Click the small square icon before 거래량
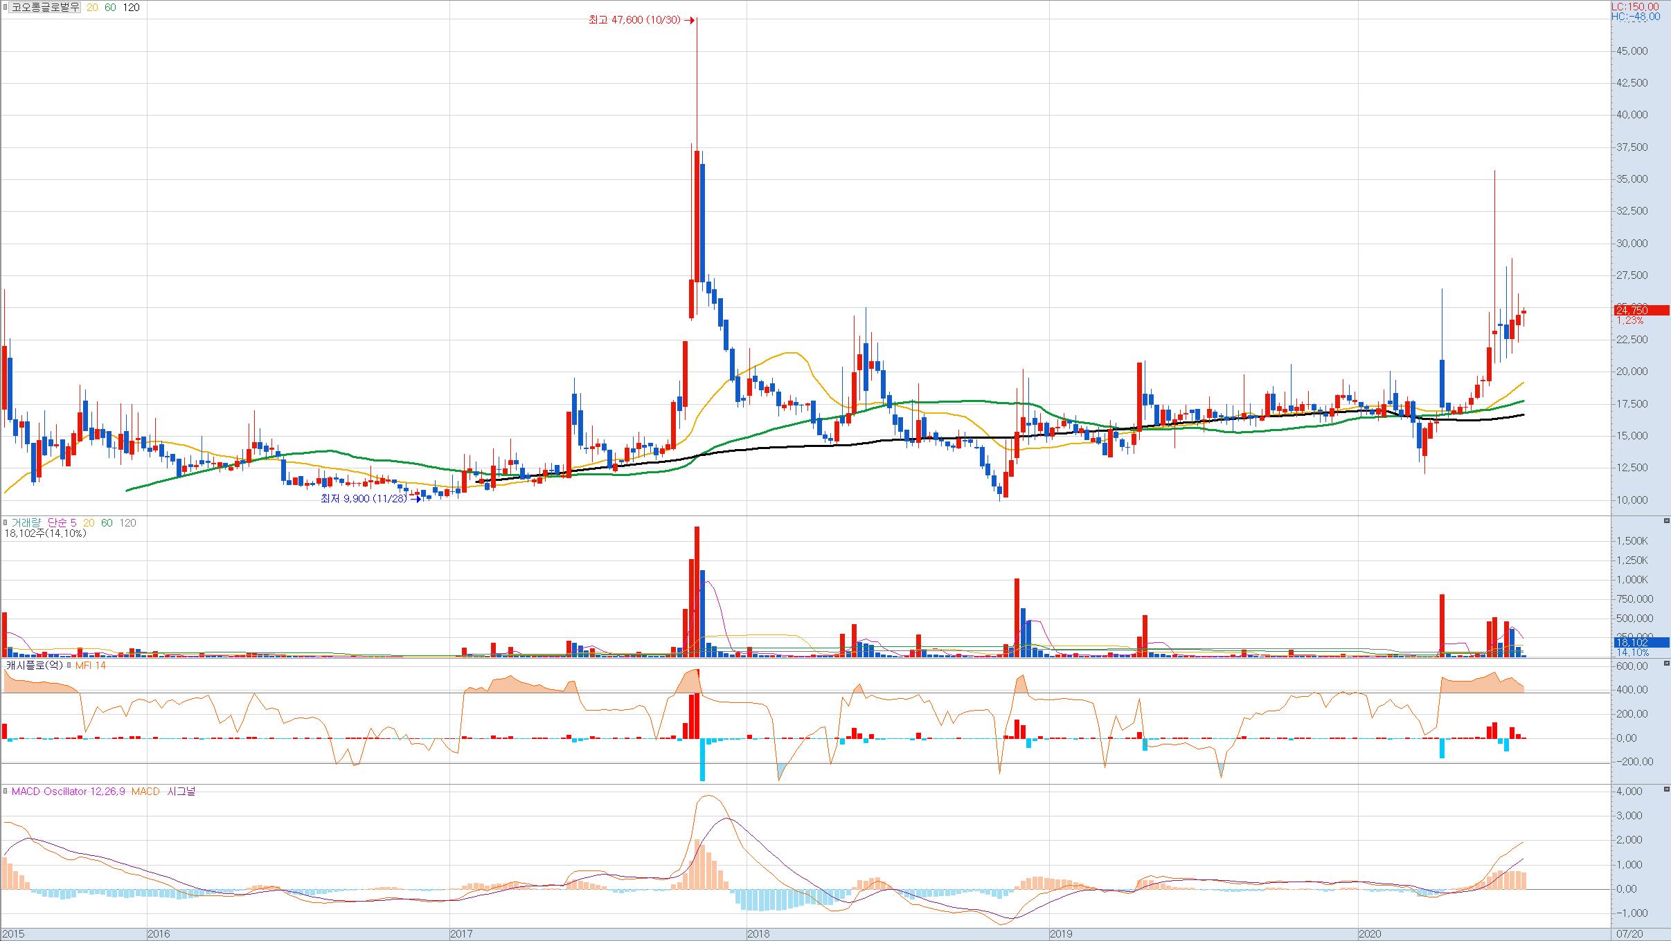The width and height of the screenshot is (1671, 941). [6, 522]
